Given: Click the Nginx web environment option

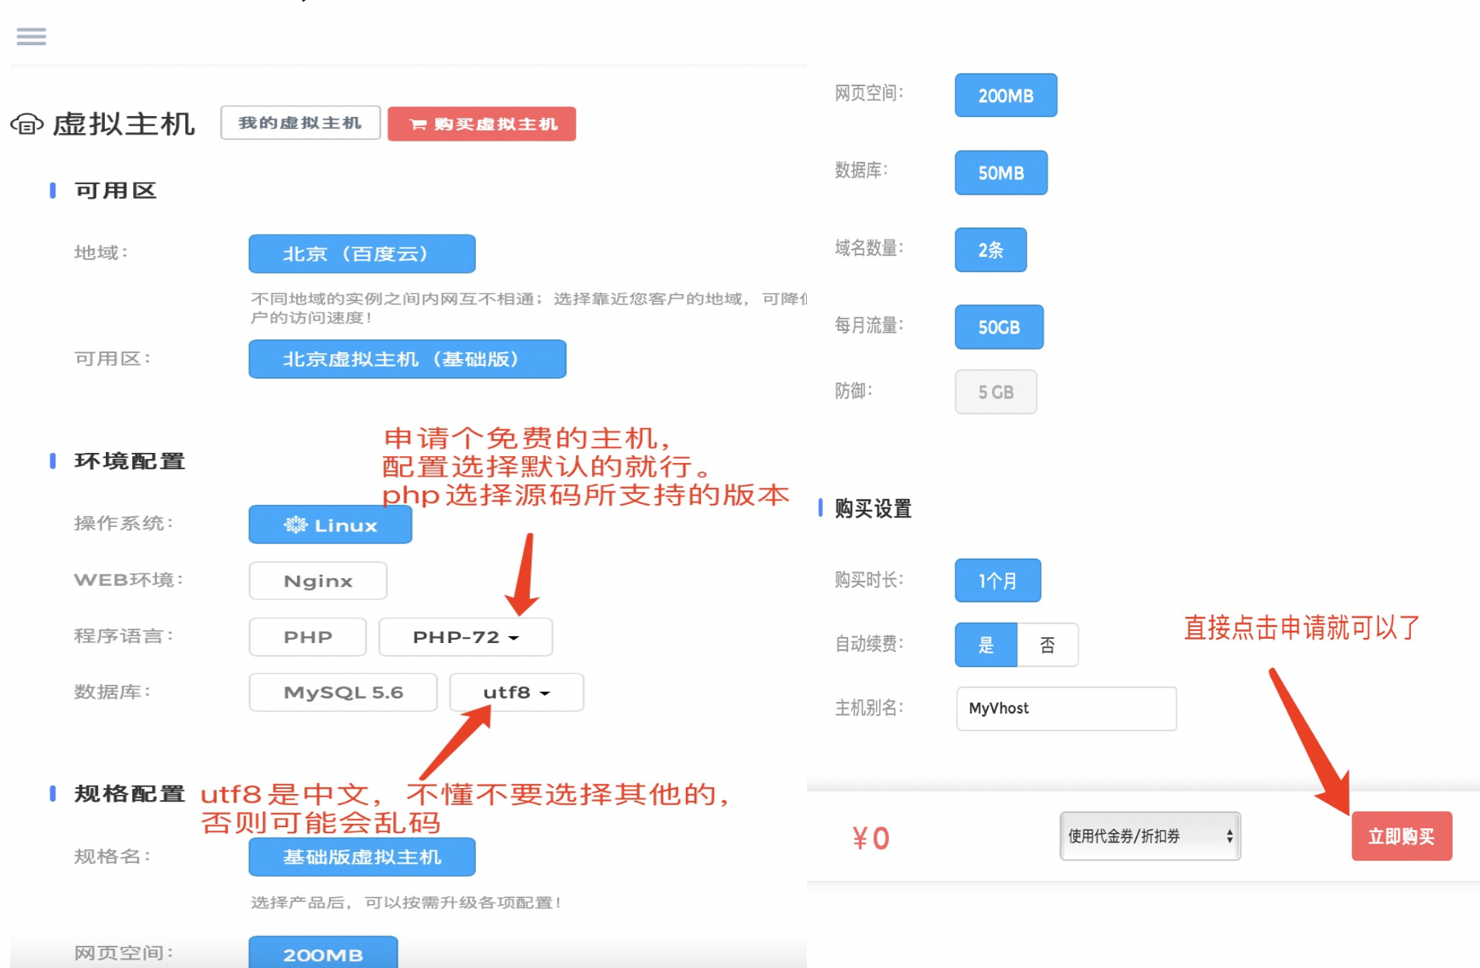Looking at the screenshot, I should tap(317, 580).
